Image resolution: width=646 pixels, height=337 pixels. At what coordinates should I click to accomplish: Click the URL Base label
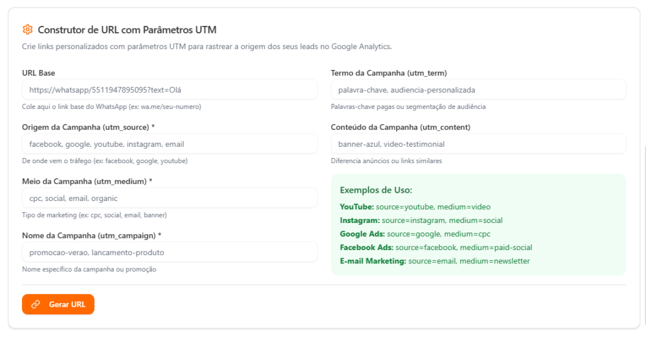coord(38,73)
